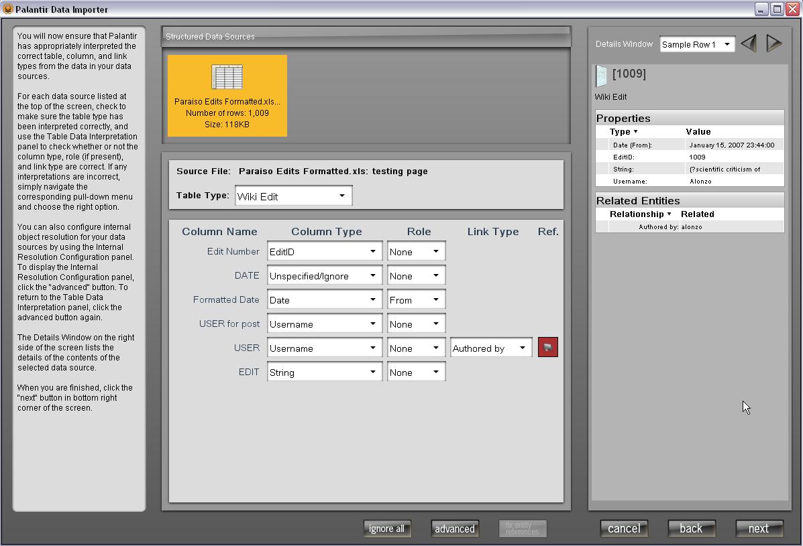
Task: Select the EditID property row
Action: coord(690,157)
